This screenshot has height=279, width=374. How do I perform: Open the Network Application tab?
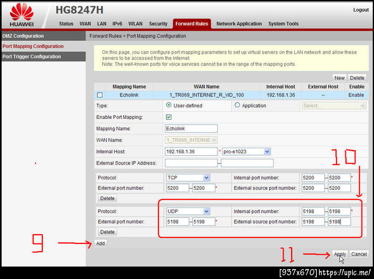(x=239, y=24)
